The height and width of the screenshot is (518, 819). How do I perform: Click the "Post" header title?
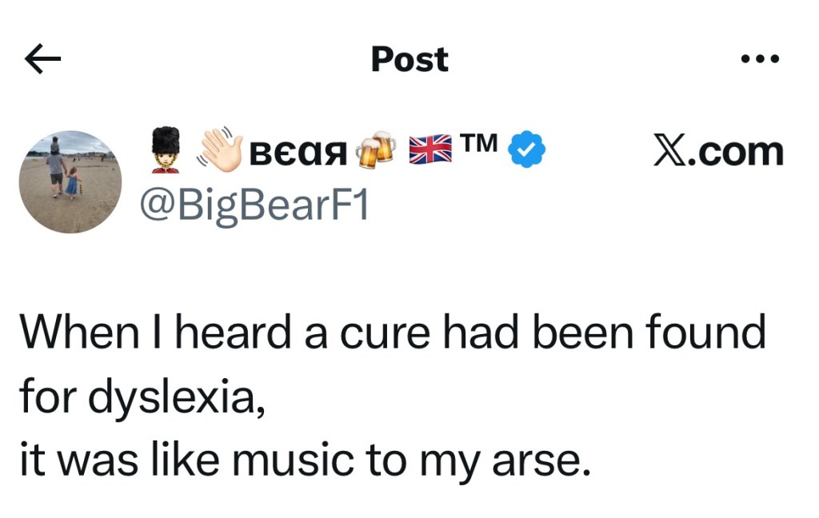click(409, 59)
